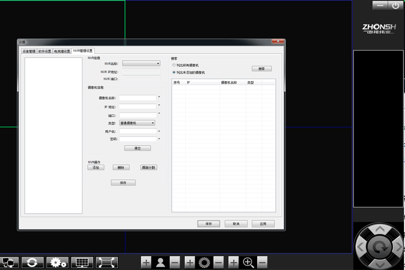Click the bottom 保存 dialog button

[x=209, y=224]
